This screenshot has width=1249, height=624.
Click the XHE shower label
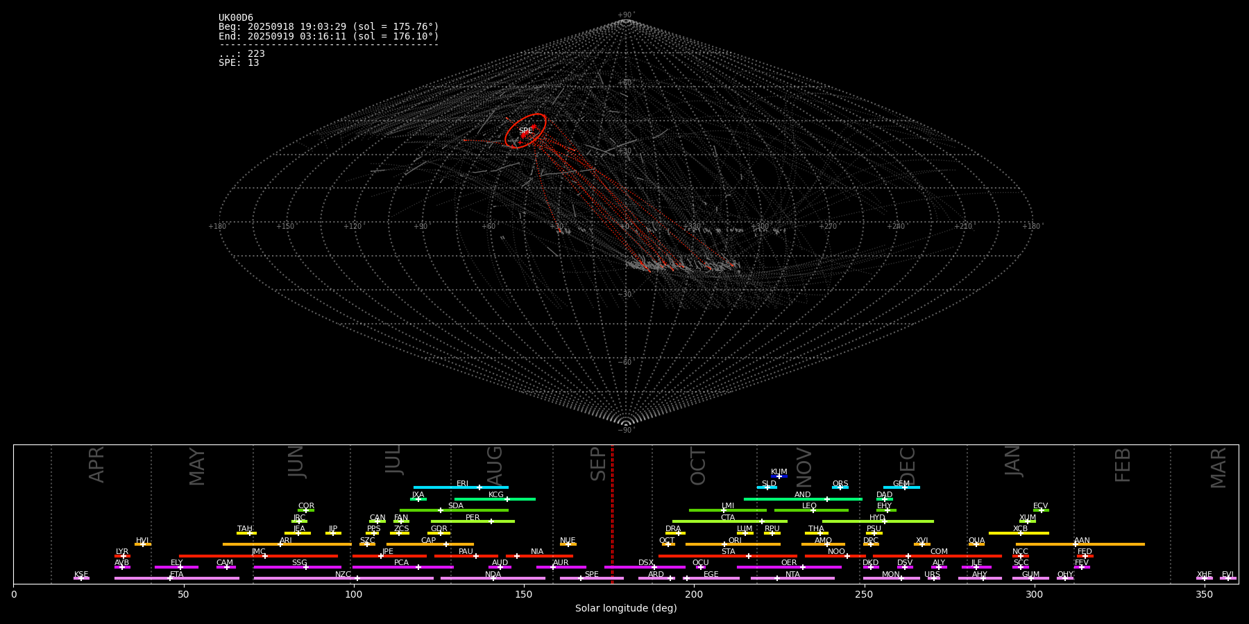click(1205, 575)
